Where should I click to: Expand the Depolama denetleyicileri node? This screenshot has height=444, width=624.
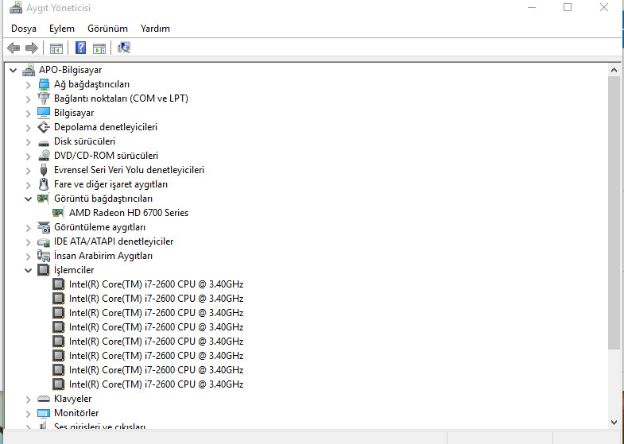point(29,128)
